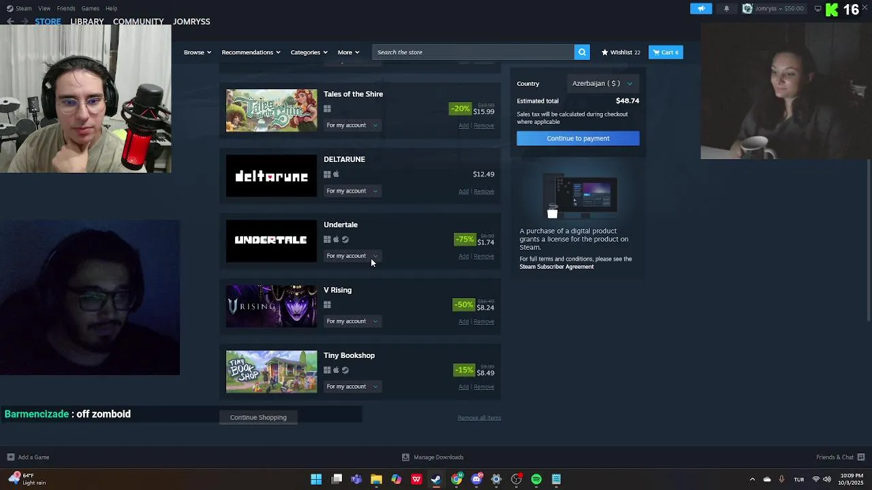This screenshot has height=490, width=872.
Task: Open Discord from the taskbar
Action: pyautogui.click(x=476, y=479)
